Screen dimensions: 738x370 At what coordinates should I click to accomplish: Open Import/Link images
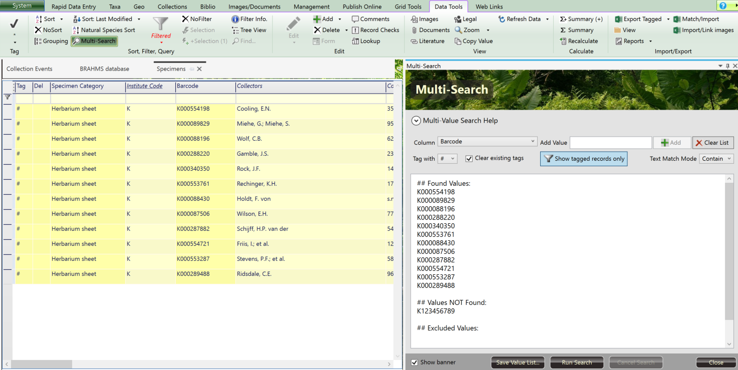coord(703,30)
